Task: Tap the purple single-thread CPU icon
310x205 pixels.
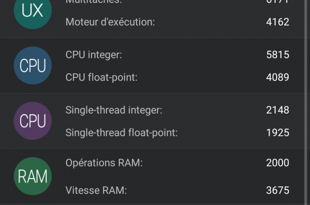Action: [33, 121]
